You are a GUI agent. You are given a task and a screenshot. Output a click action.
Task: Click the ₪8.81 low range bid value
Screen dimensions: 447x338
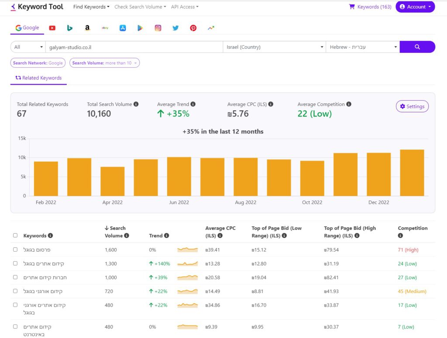(x=258, y=291)
